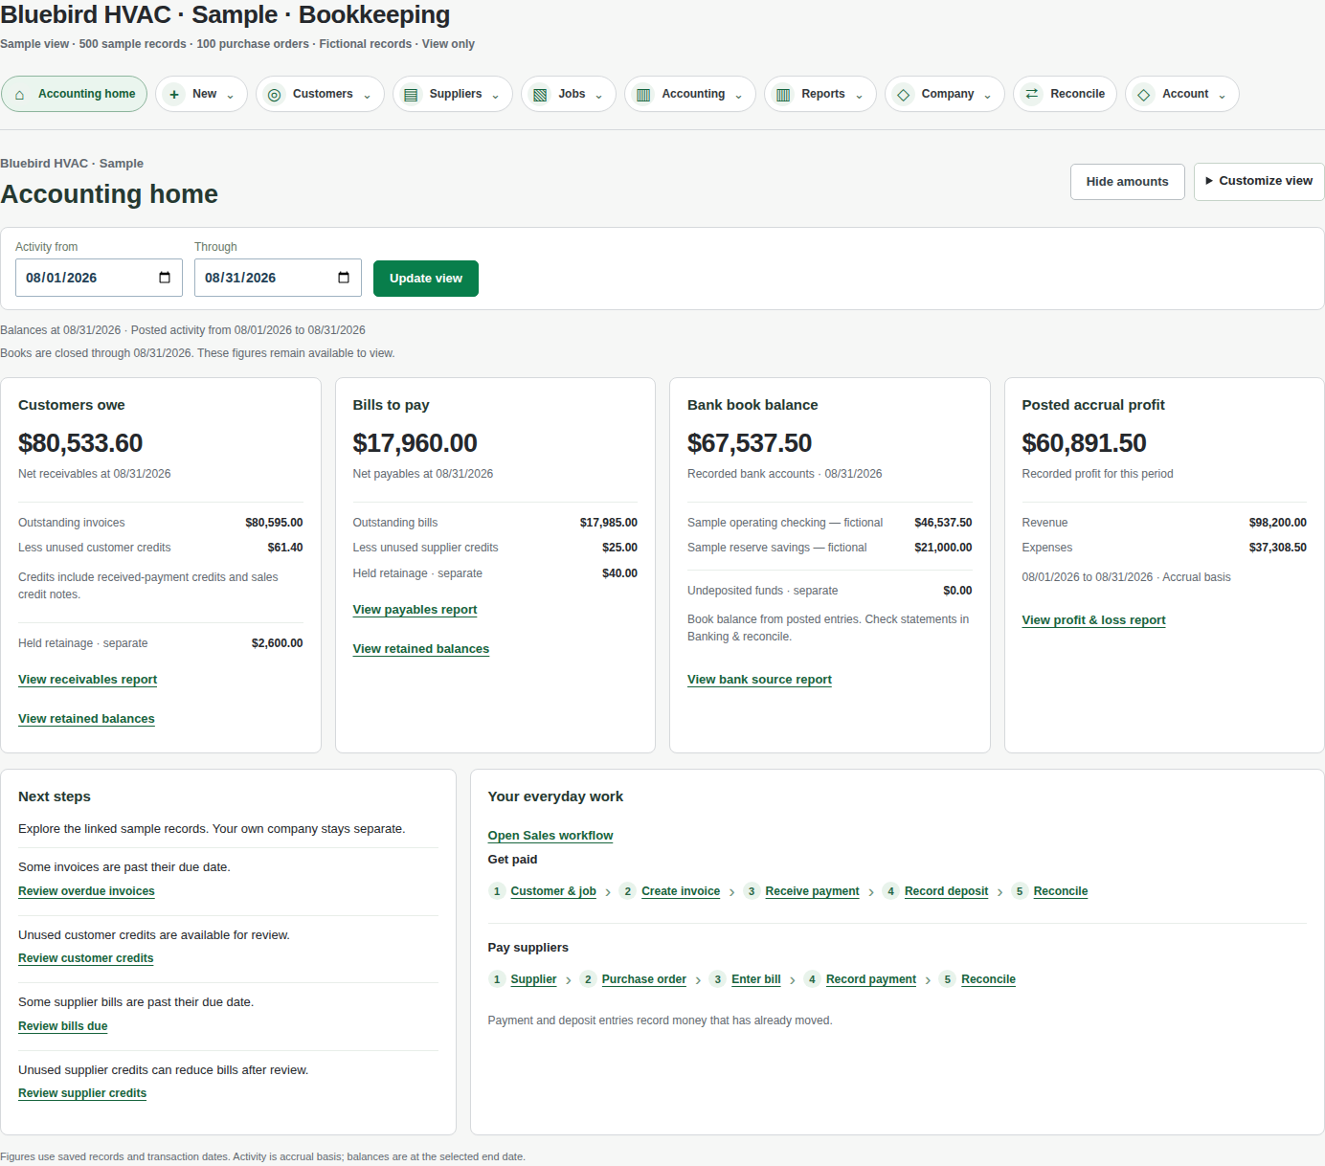
Task: Click the Company diamond icon
Action: tap(903, 95)
